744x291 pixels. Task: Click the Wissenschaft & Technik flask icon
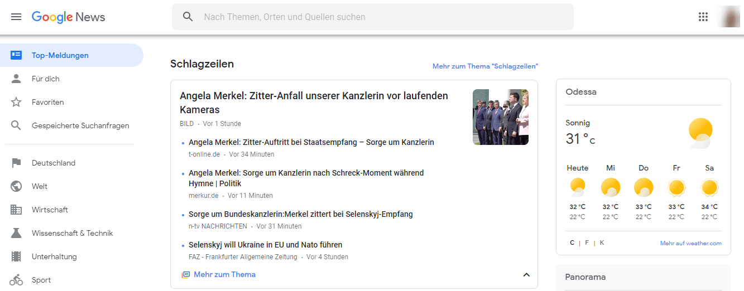pos(16,233)
